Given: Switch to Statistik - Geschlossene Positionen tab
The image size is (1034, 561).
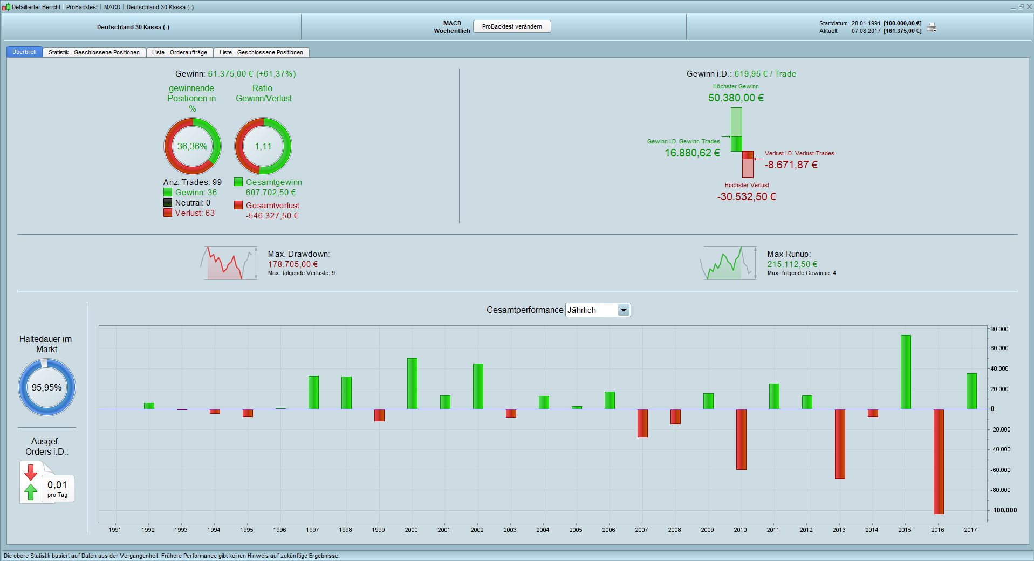Looking at the screenshot, I should tap(94, 52).
